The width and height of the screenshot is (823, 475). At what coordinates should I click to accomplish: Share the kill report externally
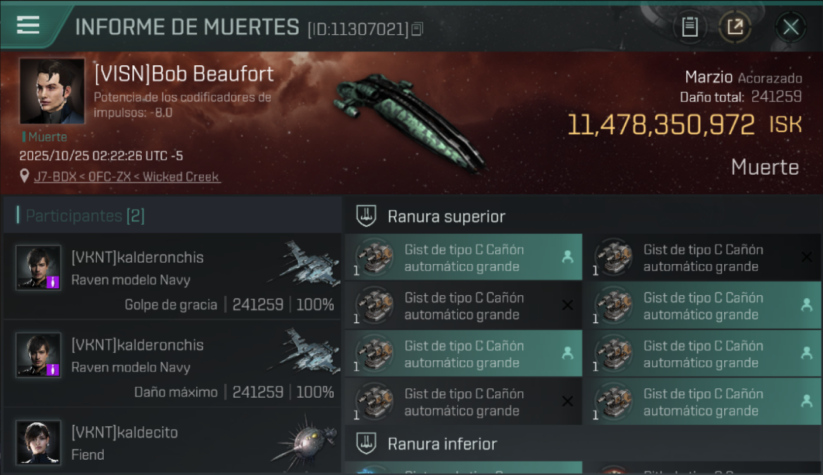[734, 27]
